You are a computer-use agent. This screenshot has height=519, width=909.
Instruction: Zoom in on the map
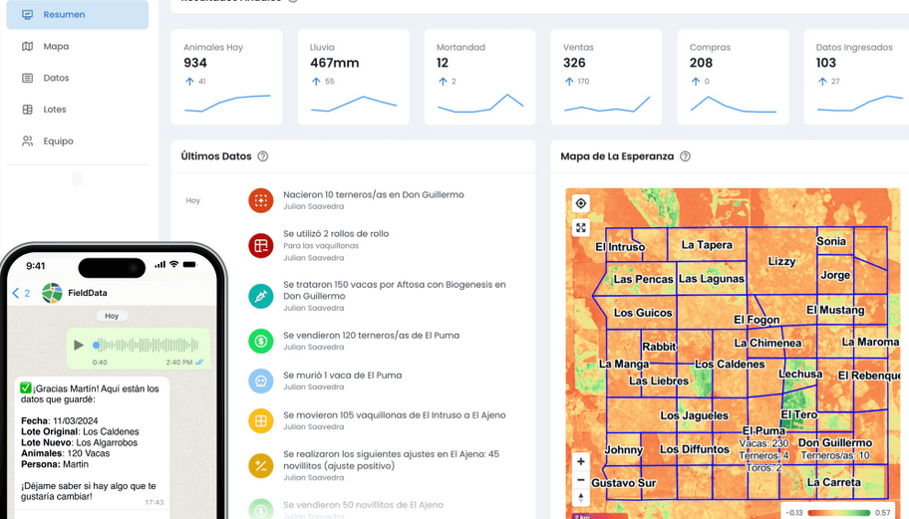(x=581, y=461)
